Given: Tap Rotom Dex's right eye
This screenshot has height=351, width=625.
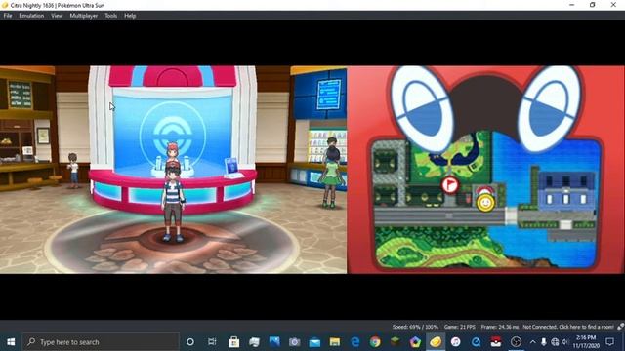Looking at the screenshot, I should tap(550, 109).
